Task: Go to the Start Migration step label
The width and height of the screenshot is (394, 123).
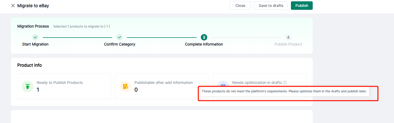Action: (x=35, y=44)
